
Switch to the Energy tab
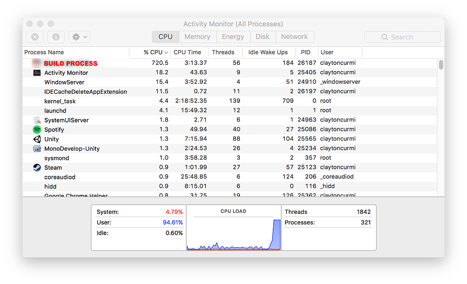coord(233,36)
